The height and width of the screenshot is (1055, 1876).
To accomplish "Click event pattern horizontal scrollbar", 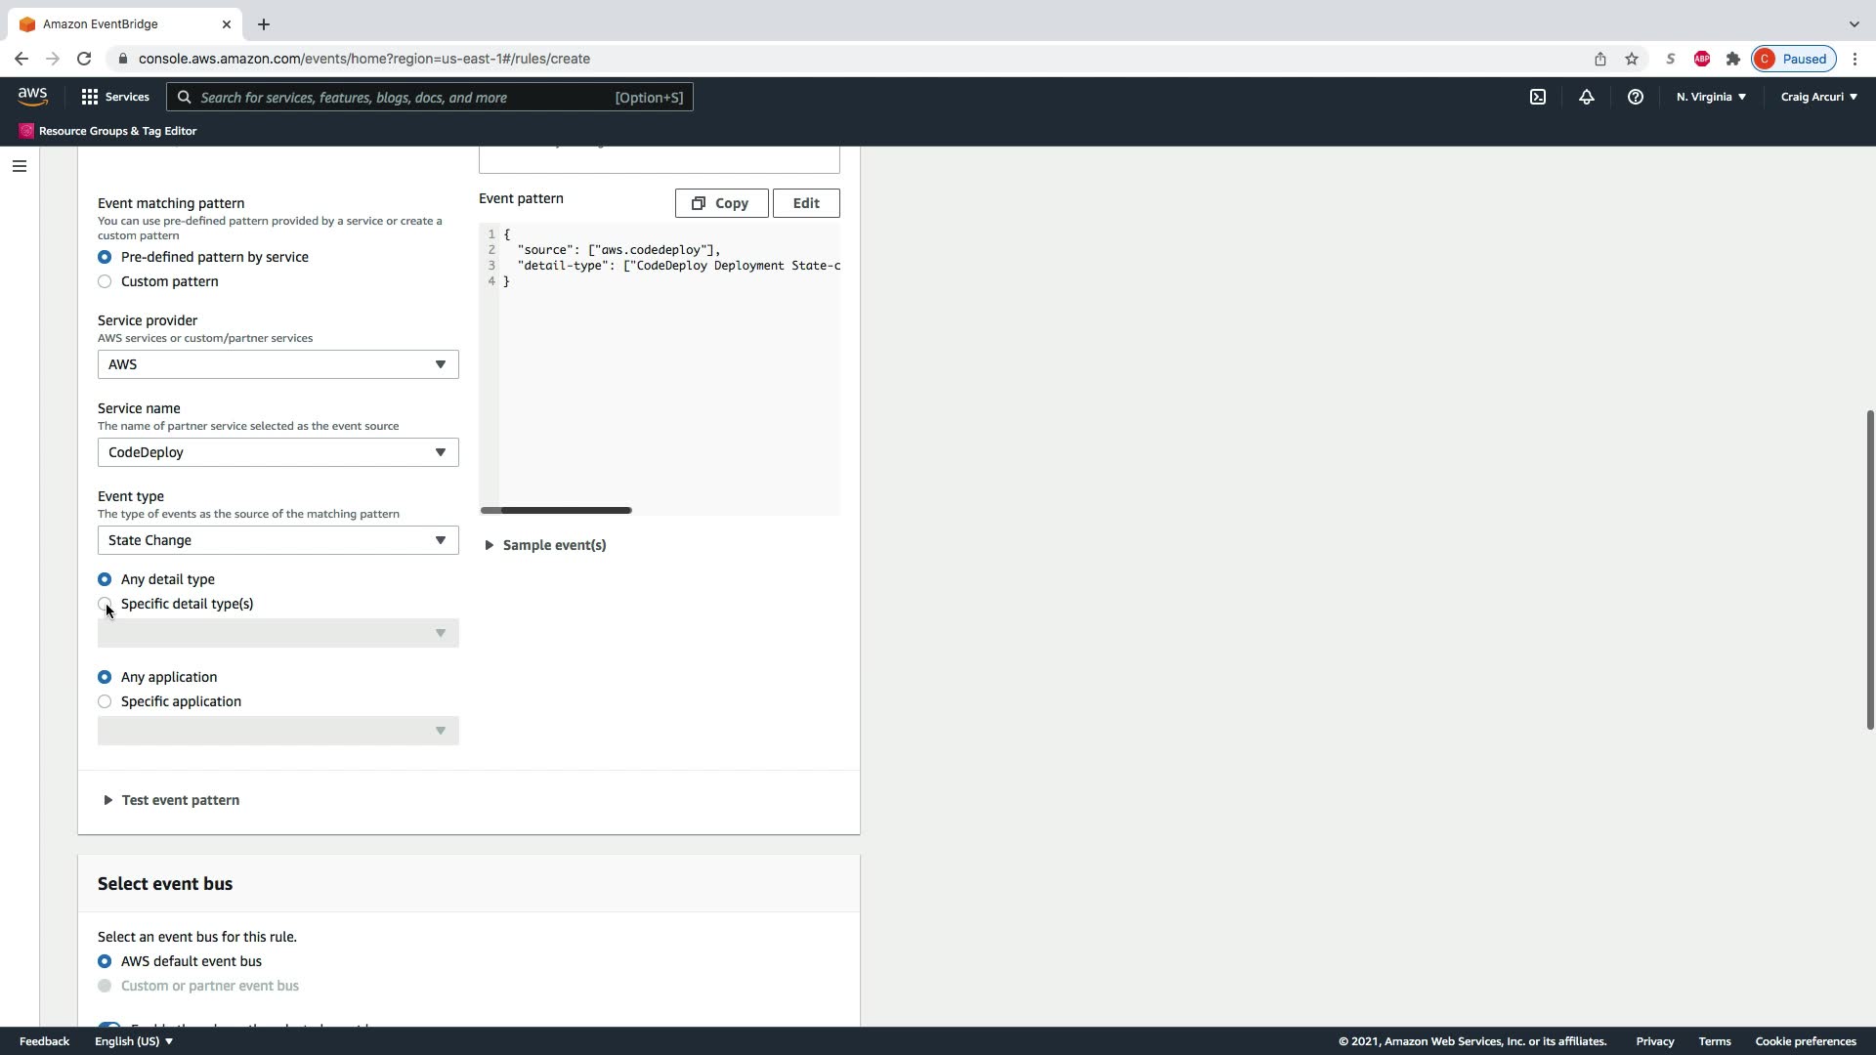I will [556, 510].
